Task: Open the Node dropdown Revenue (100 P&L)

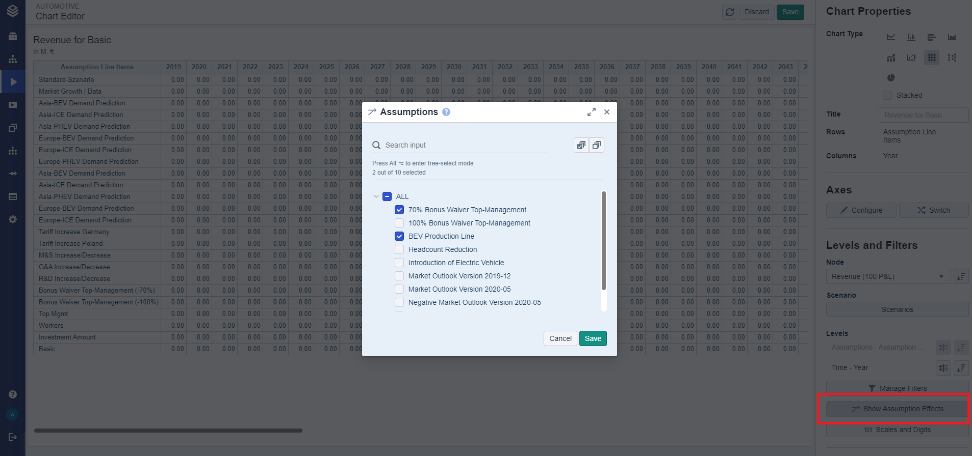Action: 888,276
